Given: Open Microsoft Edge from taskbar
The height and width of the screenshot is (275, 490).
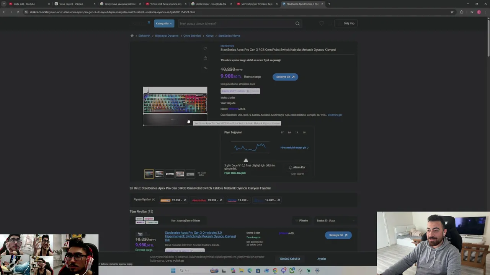Looking at the screenshot, I should 250,270.
